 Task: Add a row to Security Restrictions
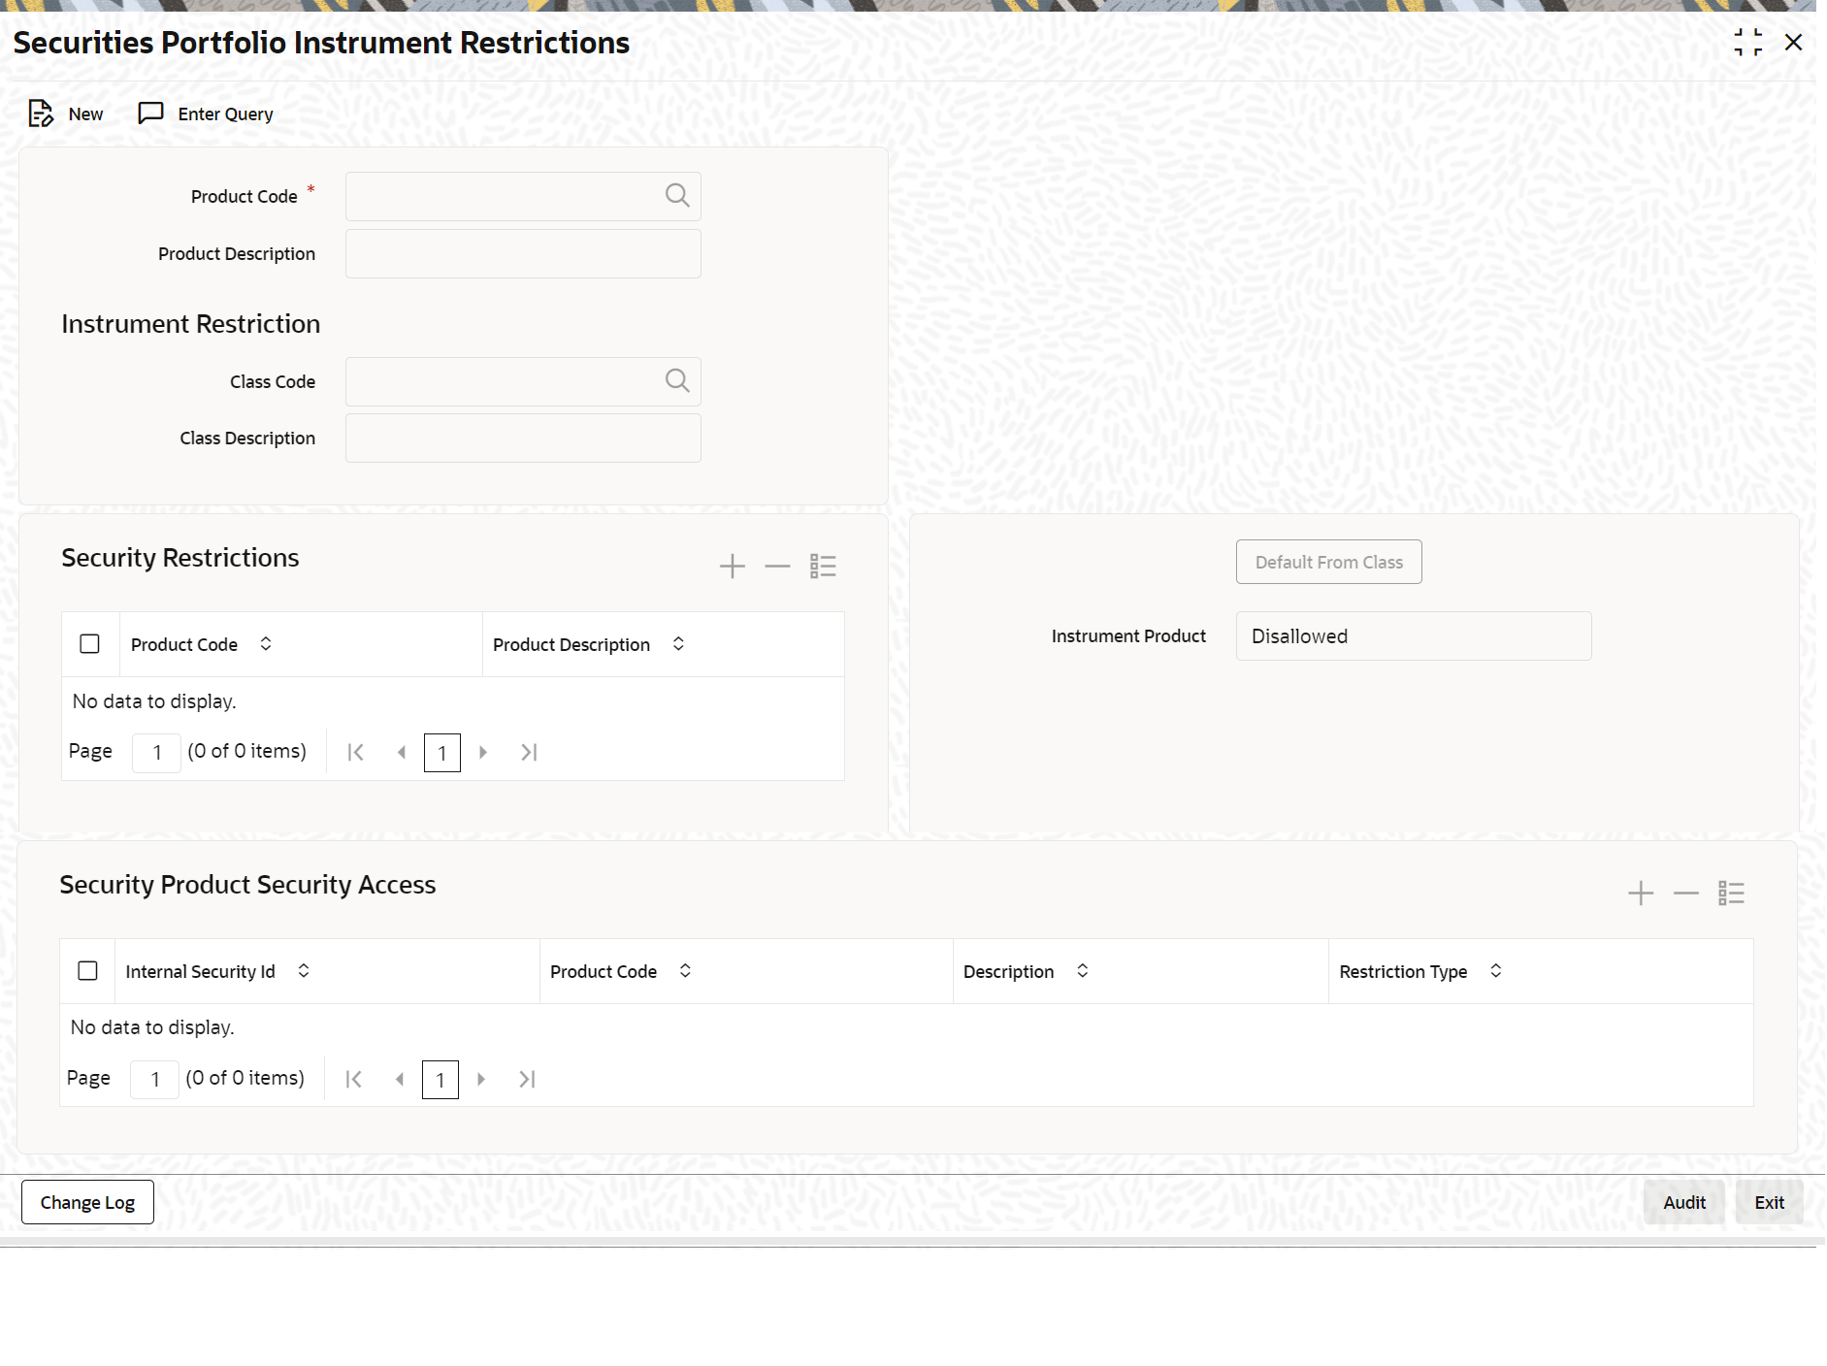[x=733, y=566]
